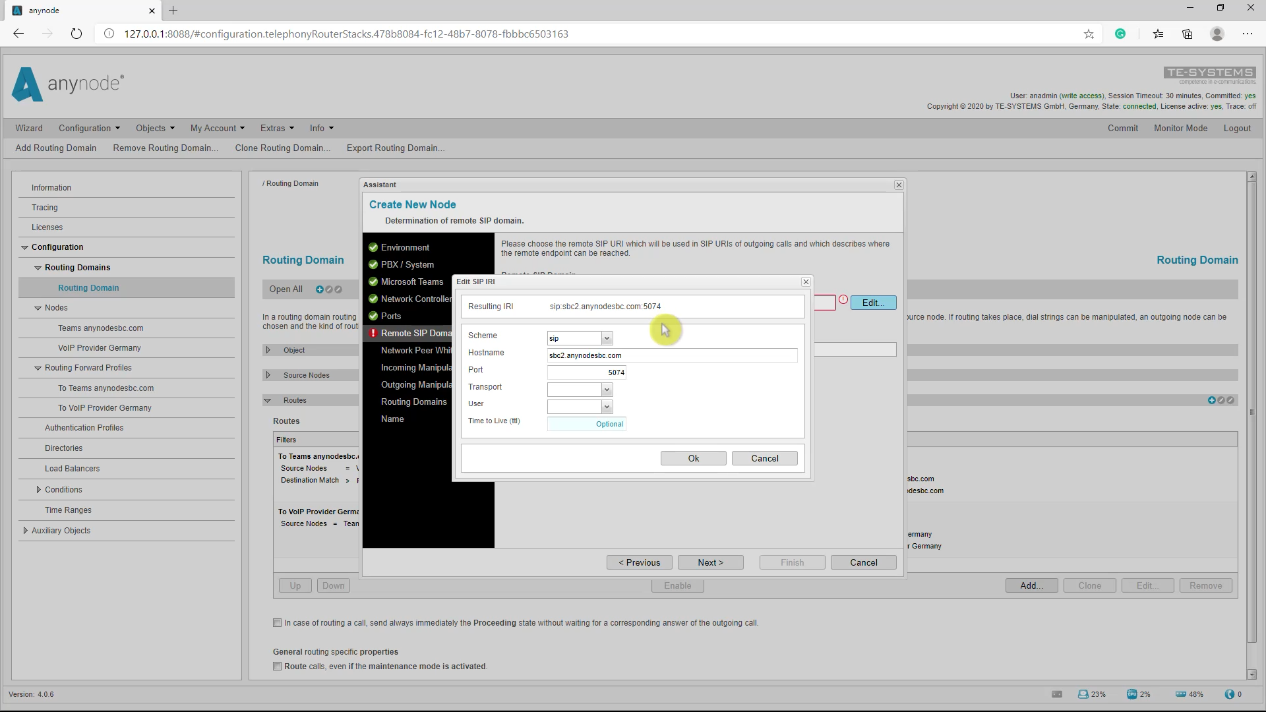This screenshot has width=1266, height=712.
Task: Click Commit in top bar
Action: [1123, 128]
